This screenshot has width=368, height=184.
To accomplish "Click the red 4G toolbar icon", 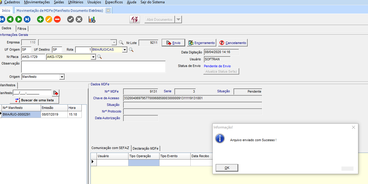I will (x=135, y=19).
